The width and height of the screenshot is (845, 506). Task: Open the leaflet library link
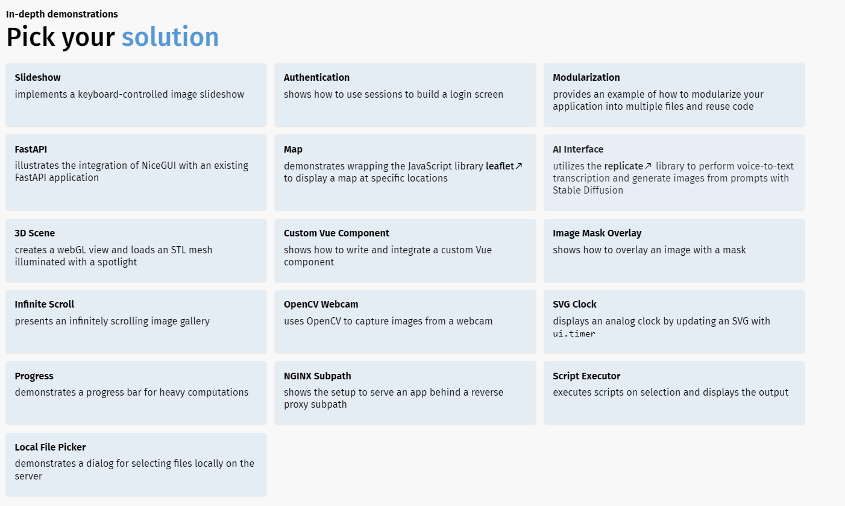500,166
